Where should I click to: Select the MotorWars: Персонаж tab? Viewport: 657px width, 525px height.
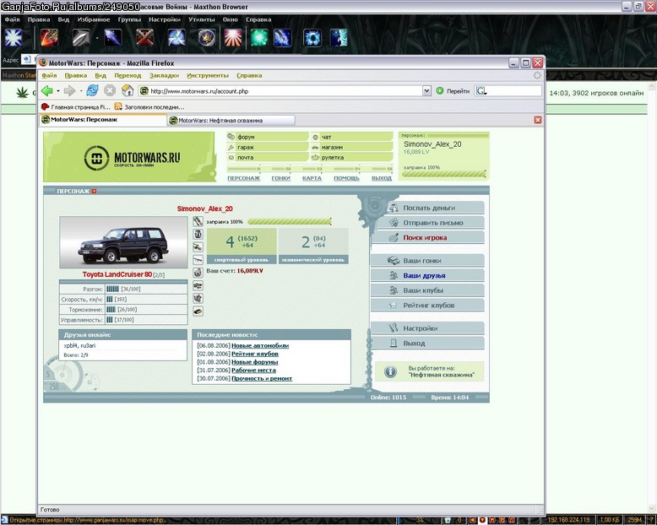(103, 120)
